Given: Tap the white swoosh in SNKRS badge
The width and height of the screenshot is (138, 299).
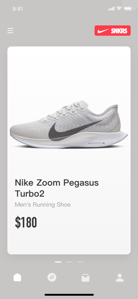Looking at the screenshot, I should click(x=103, y=31).
